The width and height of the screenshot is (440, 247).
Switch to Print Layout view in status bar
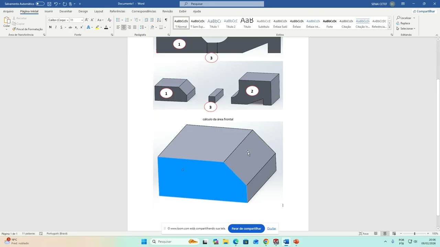[x=385, y=234]
